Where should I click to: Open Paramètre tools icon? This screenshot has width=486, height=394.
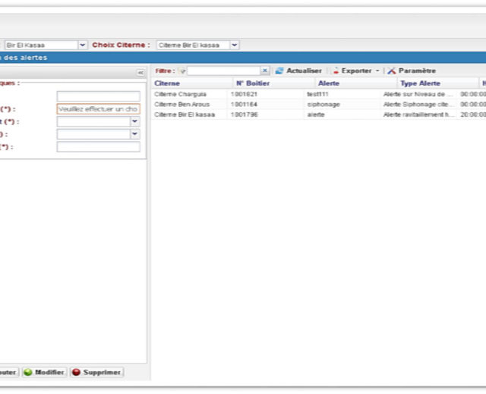pyautogui.click(x=392, y=70)
